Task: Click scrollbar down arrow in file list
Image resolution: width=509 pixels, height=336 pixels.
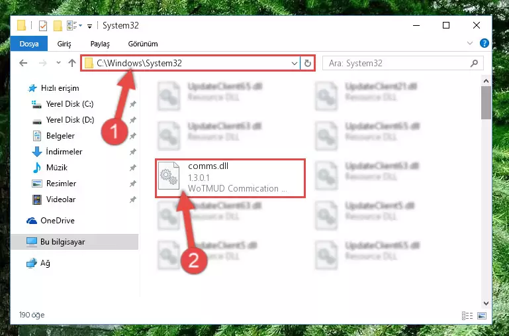Action: 486,304
